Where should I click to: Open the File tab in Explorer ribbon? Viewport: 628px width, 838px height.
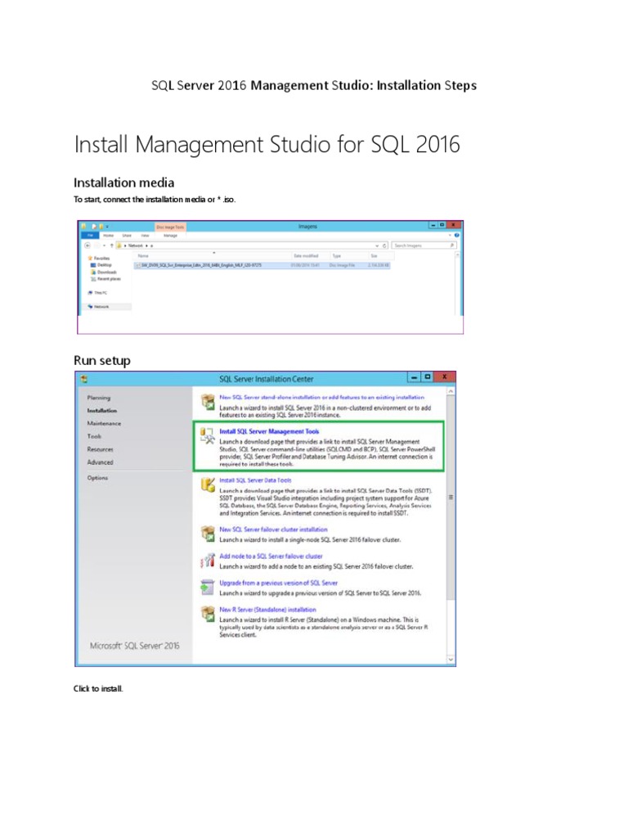(91, 235)
